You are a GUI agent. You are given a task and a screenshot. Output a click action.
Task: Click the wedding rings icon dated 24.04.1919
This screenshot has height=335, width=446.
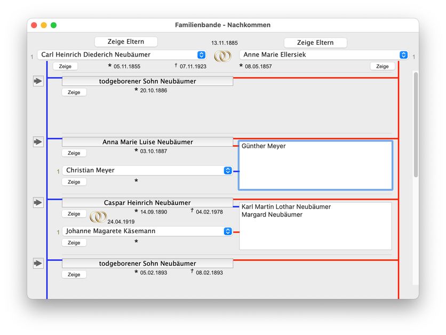click(x=98, y=217)
